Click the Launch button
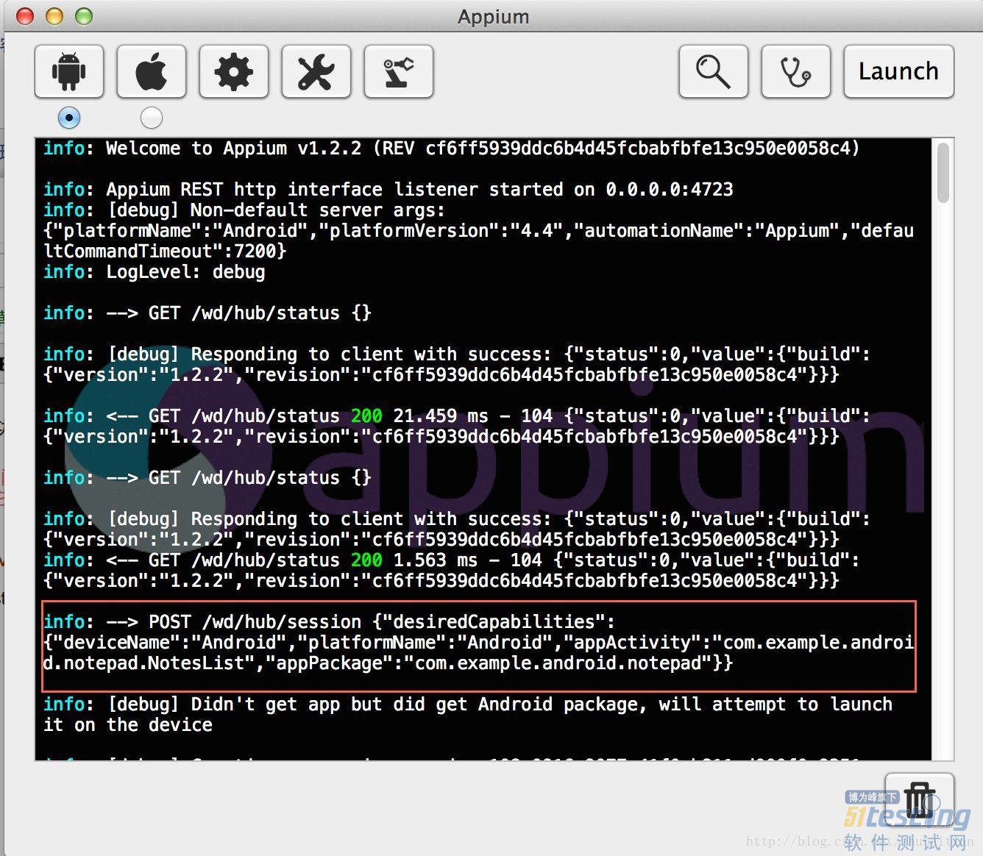Image resolution: width=983 pixels, height=856 pixels. [899, 71]
